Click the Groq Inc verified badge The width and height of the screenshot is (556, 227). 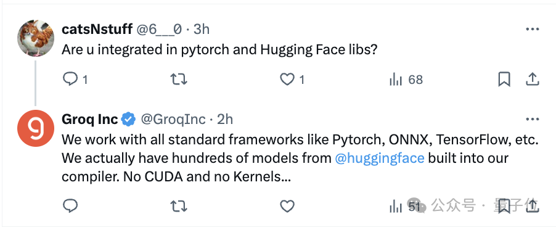[128, 120]
